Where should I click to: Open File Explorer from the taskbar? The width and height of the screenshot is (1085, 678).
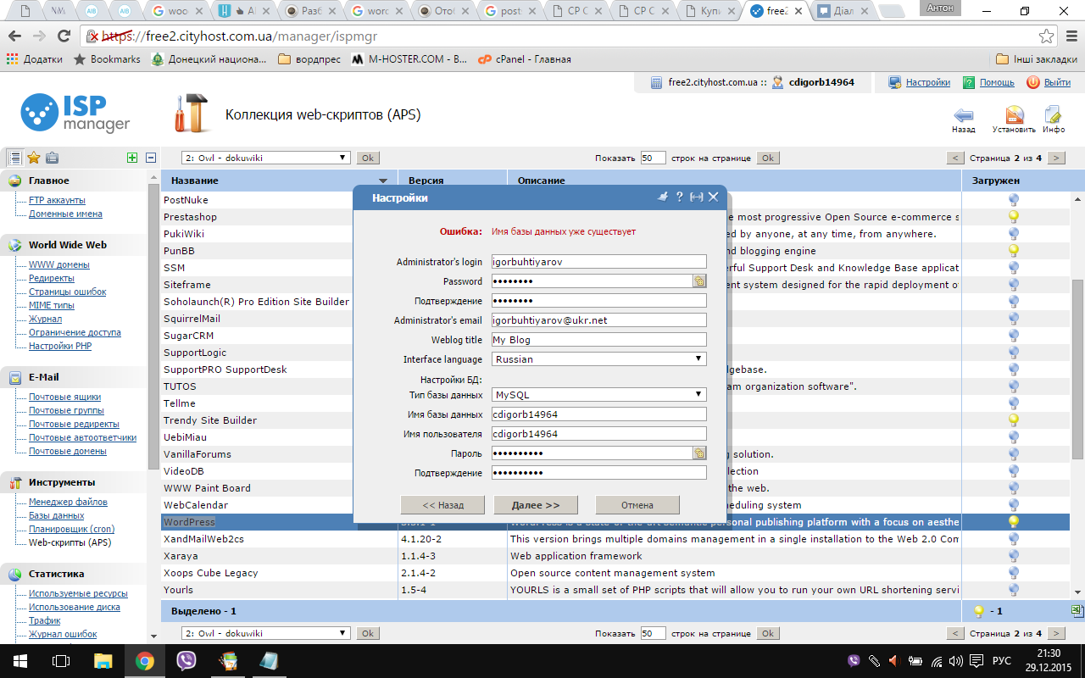click(103, 660)
